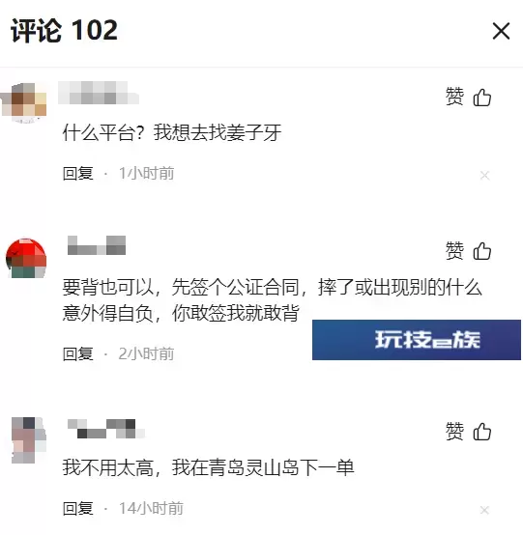523x535 pixels.
Task: Reply to the 要背也可以 comment
Action: (x=78, y=353)
